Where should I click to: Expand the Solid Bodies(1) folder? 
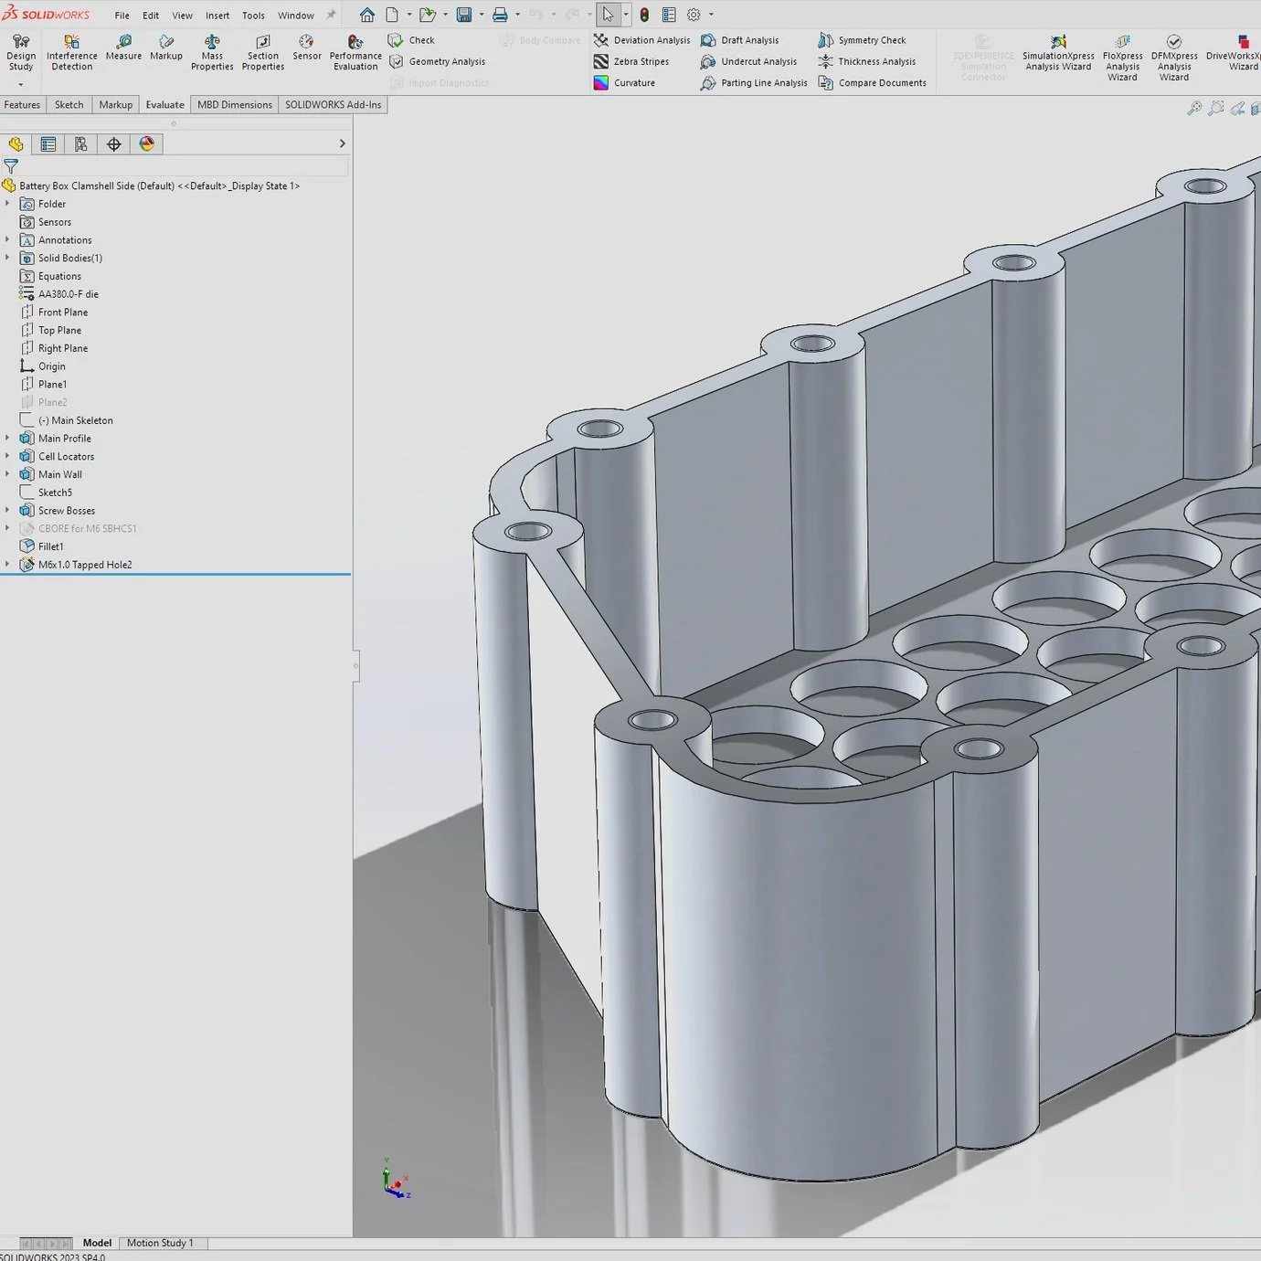pyautogui.click(x=7, y=258)
